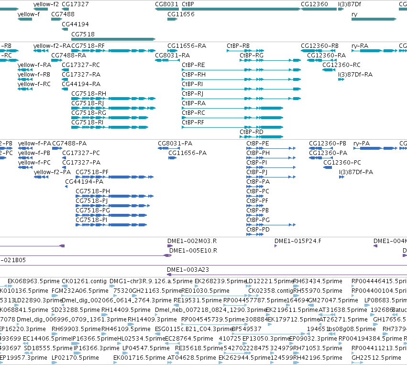
Task: Select protein yellow-f2-PA
Action: click(x=41, y=177)
